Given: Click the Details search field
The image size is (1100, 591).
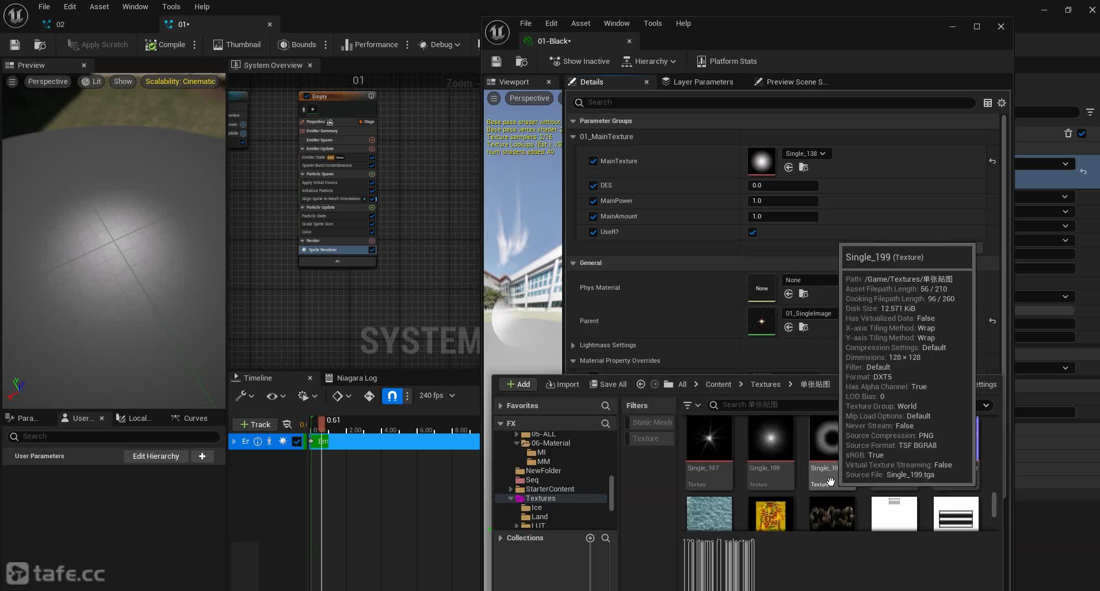Looking at the screenshot, I should coord(773,103).
